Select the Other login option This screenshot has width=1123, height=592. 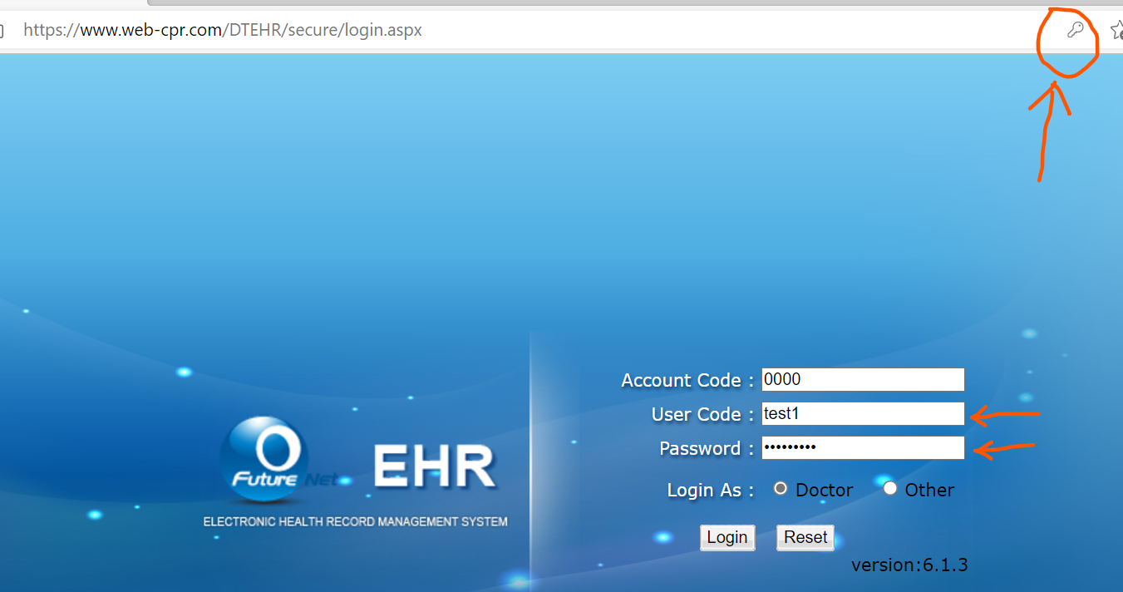point(890,489)
